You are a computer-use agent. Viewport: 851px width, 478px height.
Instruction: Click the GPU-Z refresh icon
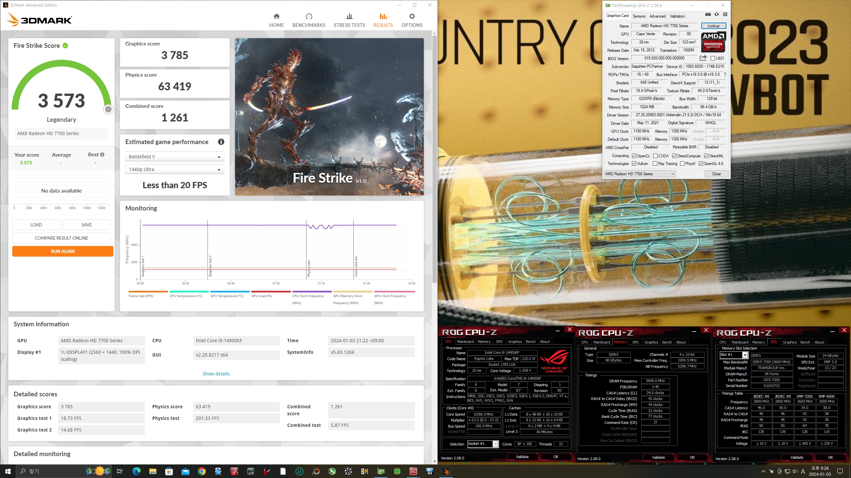717,15
